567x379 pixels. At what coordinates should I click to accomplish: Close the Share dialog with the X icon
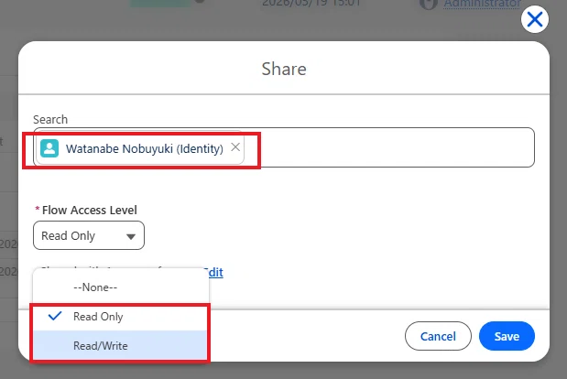point(534,19)
